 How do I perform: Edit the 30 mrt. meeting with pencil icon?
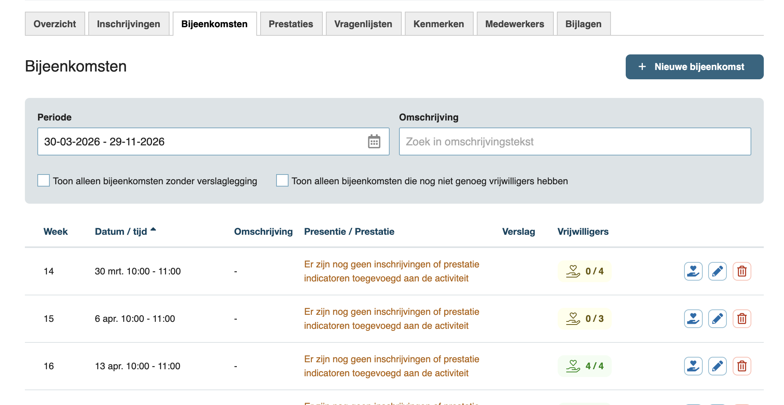(717, 271)
